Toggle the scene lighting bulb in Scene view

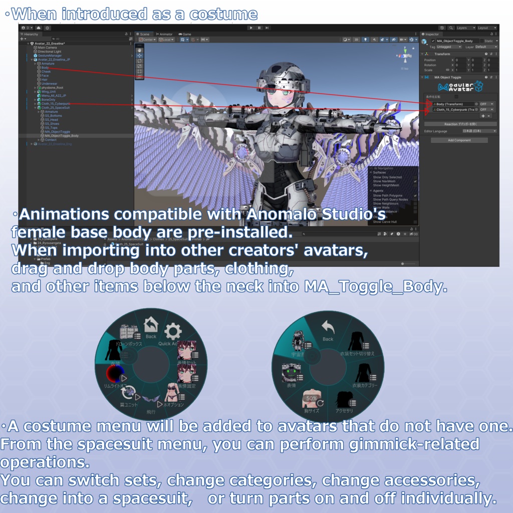click(x=366, y=39)
